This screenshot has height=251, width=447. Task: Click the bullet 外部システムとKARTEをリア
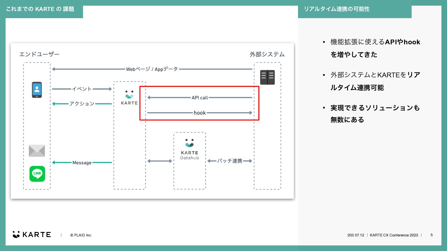pos(375,75)
